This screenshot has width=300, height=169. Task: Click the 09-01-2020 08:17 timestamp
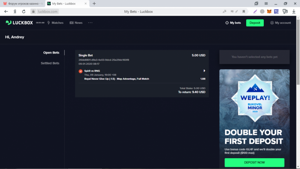[x=89, y=64]
